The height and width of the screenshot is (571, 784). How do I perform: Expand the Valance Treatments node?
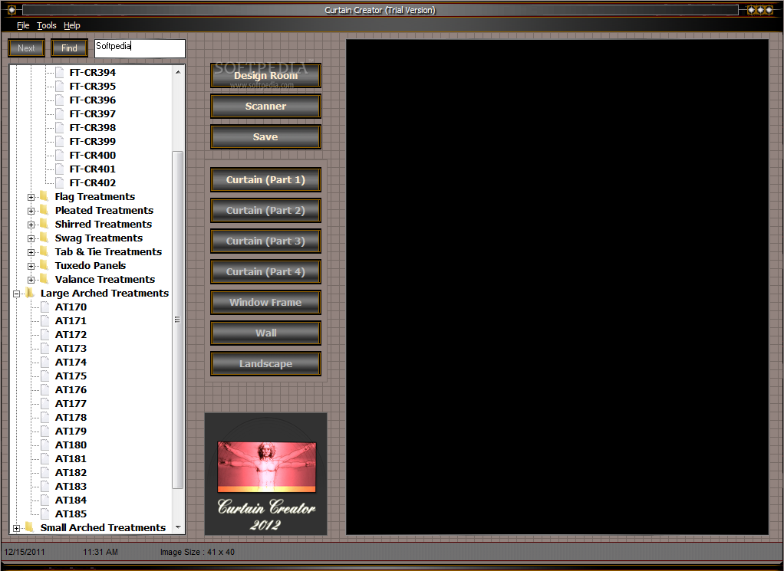coord(31,280)
